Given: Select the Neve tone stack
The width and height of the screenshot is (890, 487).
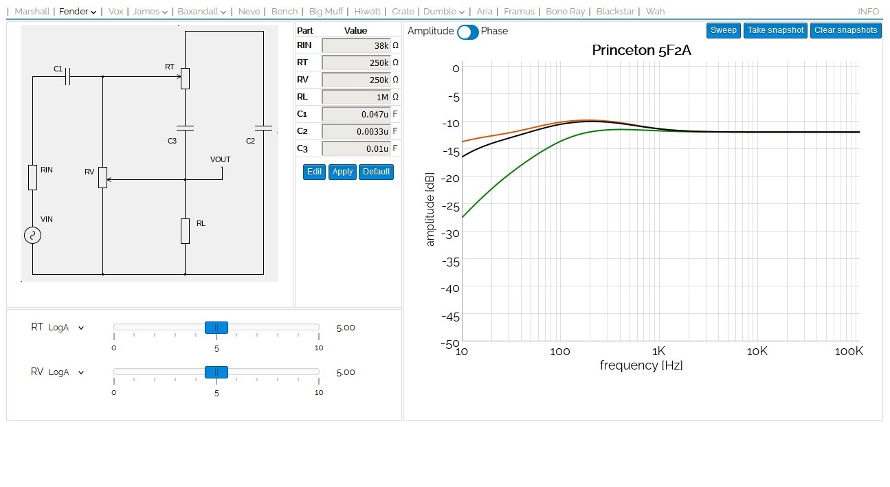Looking at the screenshot, I should coord(249,12).
